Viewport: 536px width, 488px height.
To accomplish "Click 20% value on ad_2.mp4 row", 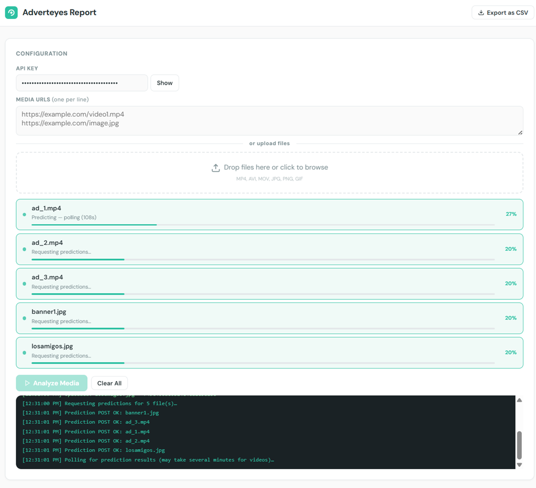I will coord(511,249).
